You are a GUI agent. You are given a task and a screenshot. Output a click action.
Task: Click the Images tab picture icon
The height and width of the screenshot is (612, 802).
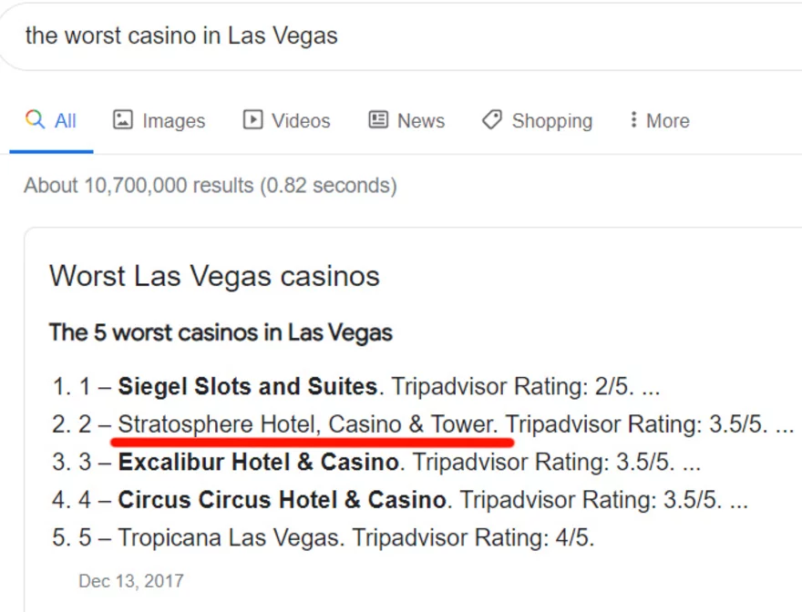click(123, 120)
